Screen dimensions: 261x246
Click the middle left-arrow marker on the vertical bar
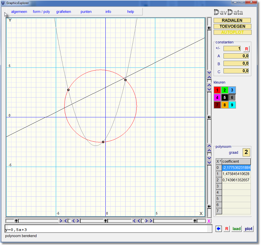(209, 117)
